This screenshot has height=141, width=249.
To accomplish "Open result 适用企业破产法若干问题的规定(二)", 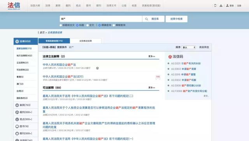I will point(88,96).
